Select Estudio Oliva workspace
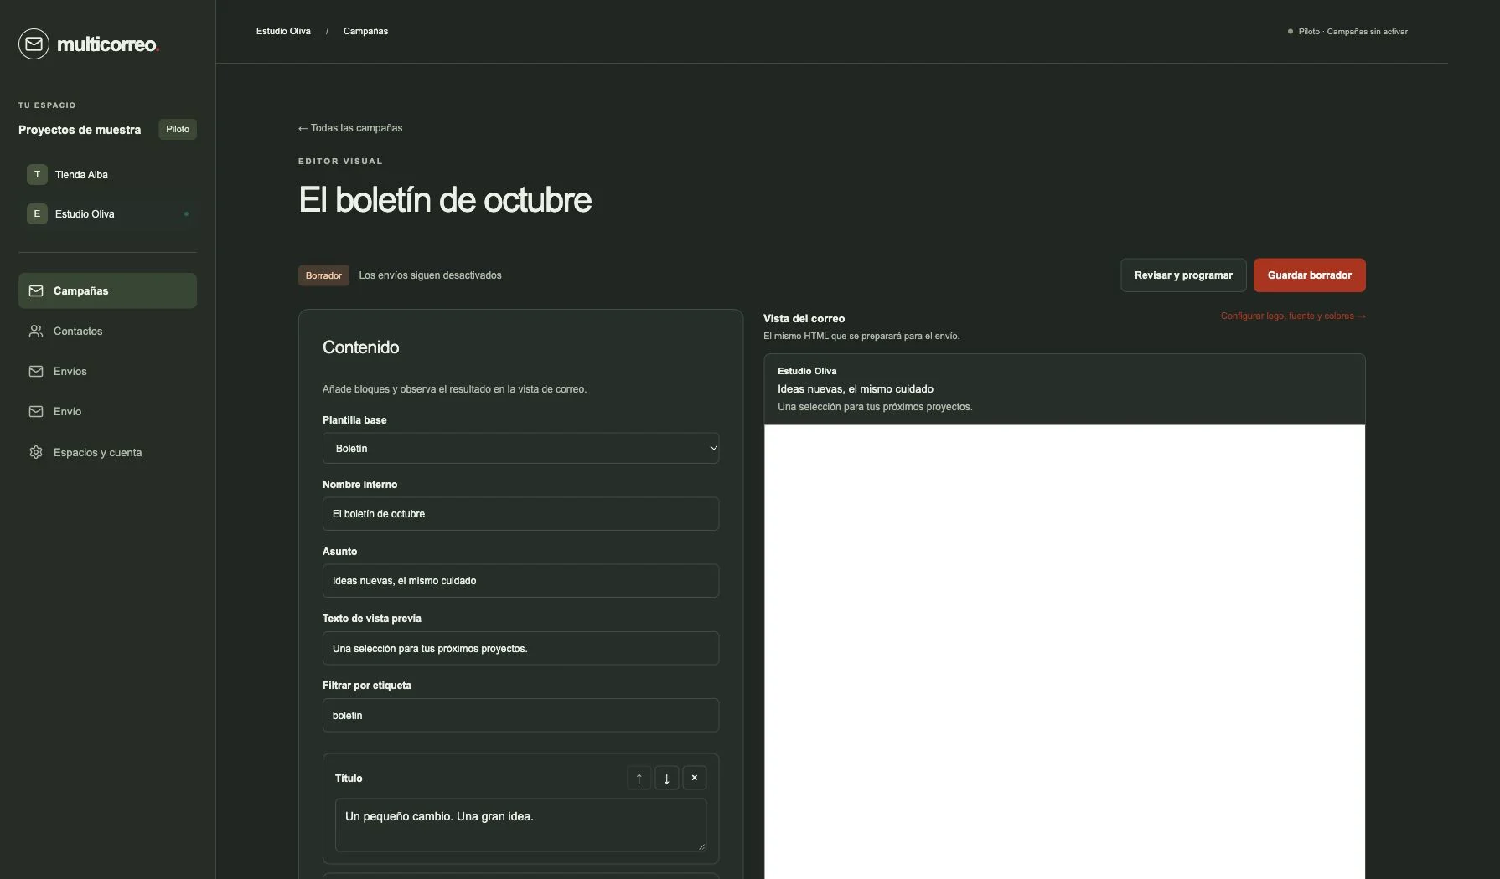The image size is (1500, 879). pyautogui.click(x=107, y=213)
